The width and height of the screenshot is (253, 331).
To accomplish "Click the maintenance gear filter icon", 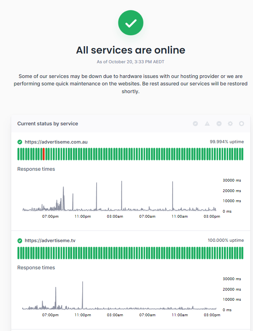I will tap(230, 123).
